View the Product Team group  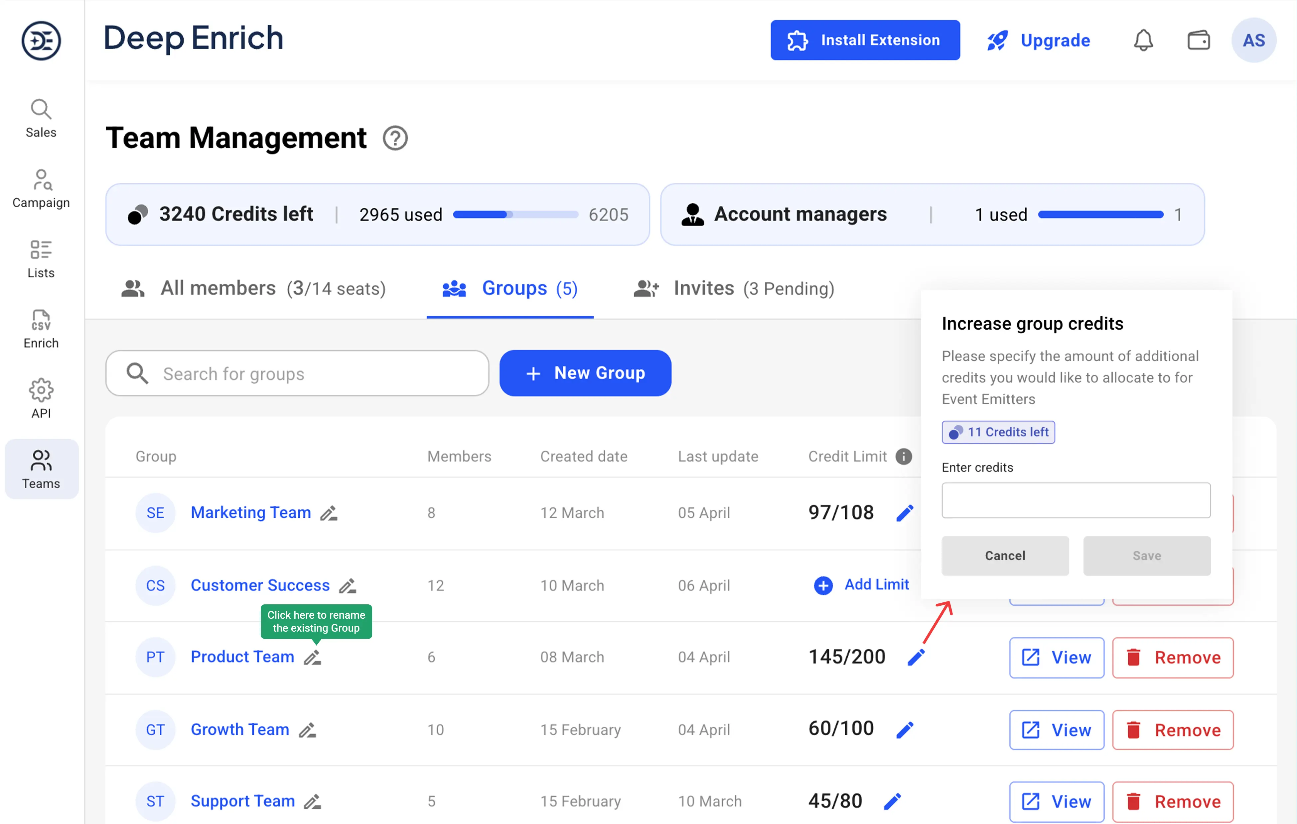click(x=1056, y=657)
